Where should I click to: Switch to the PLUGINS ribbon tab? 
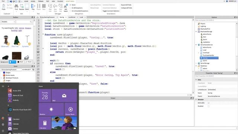[x=60, y=1]
